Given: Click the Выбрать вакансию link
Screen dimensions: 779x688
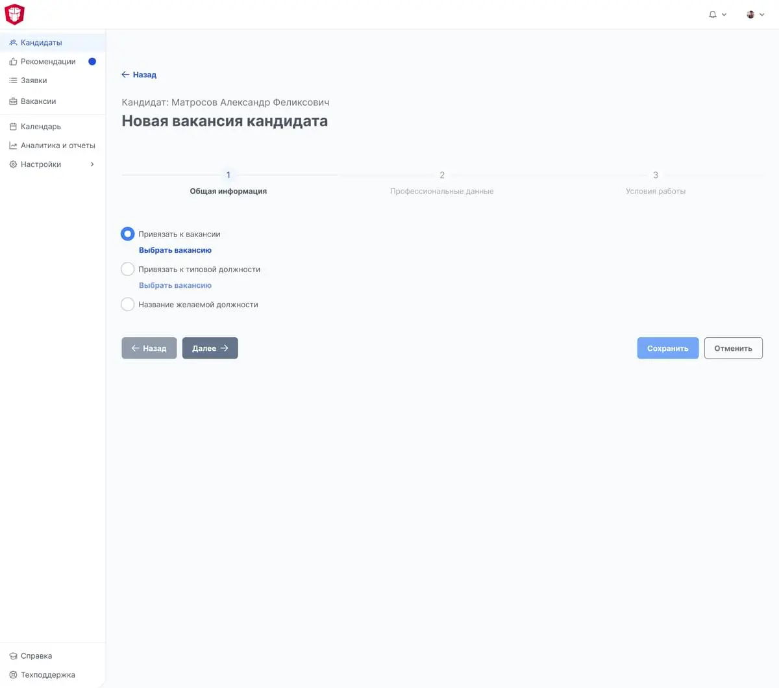Looking at the screenshot, I should point(175,250).
